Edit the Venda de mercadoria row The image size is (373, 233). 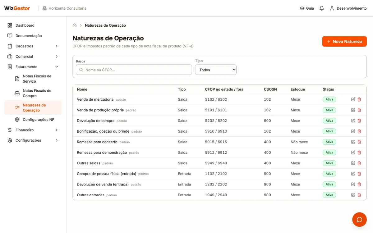353,99
